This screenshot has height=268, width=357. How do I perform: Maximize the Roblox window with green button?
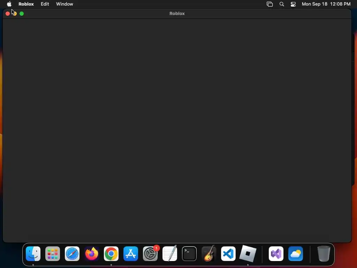pyautogui.click(x=22, y=14)
